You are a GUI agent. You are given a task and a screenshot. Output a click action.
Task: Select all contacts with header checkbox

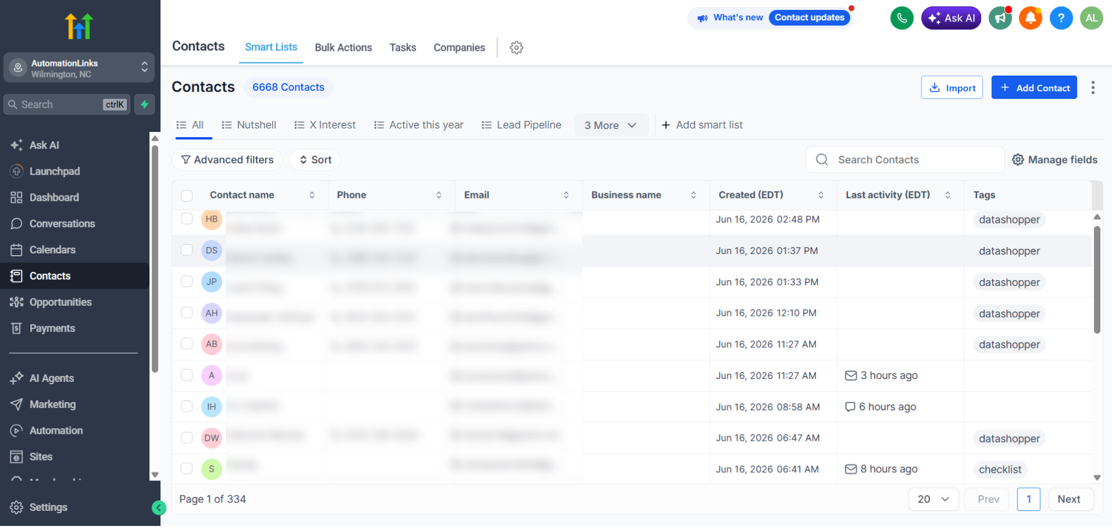point(186,196)
